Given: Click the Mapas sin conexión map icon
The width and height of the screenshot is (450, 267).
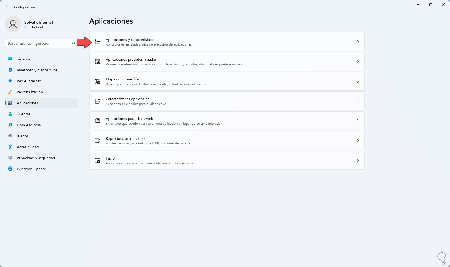Looking at the screenshot, I should [x=97, y=81].
